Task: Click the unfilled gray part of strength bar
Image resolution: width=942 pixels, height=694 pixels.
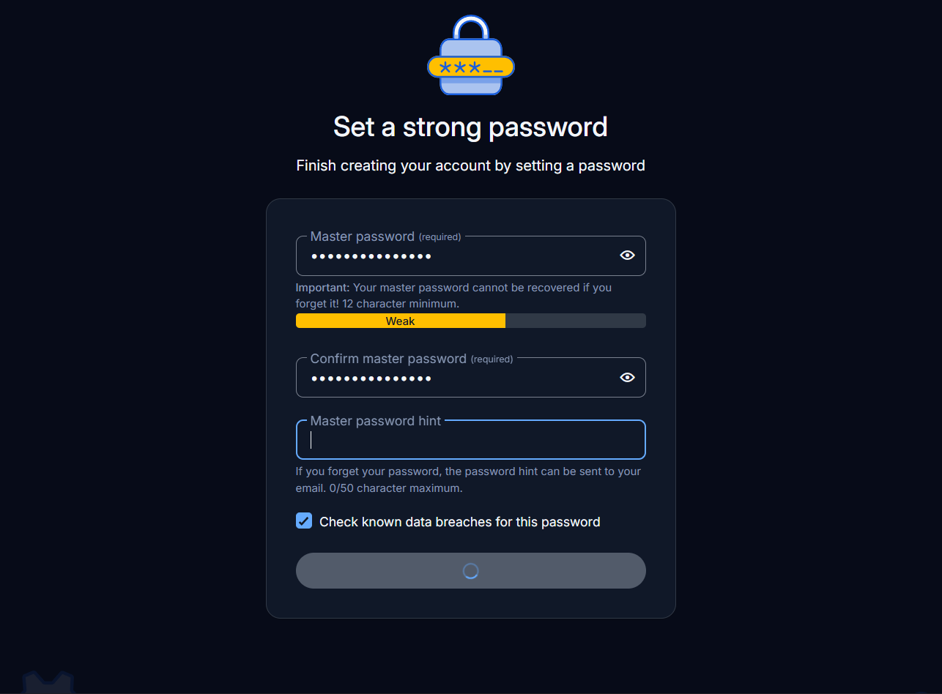Action: pyautogui.click(x=575, y=321)
